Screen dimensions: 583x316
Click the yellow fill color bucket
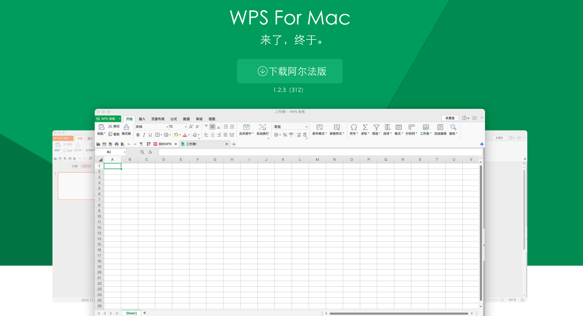pos(176,135)
